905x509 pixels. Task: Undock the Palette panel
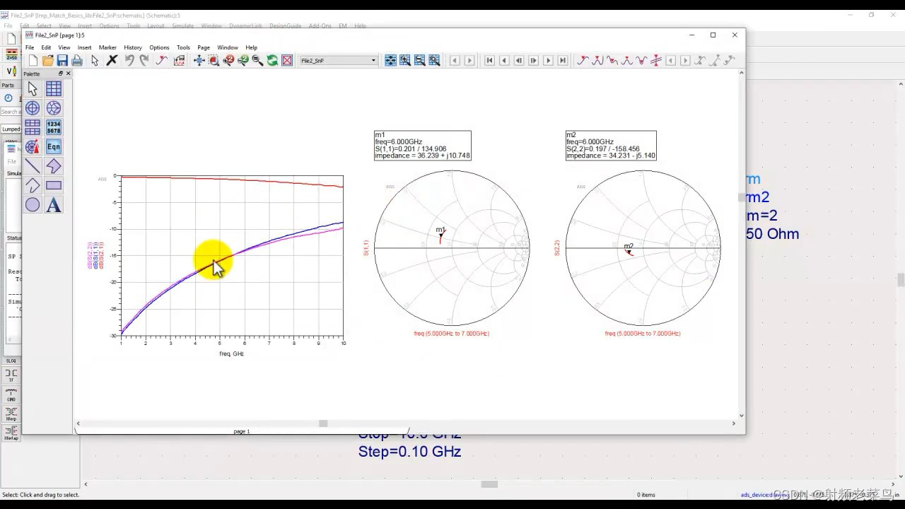60,74
